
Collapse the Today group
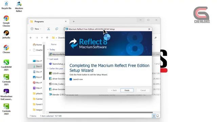[48, 49]
